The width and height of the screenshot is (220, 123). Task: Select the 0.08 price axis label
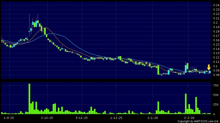[216, 75]
